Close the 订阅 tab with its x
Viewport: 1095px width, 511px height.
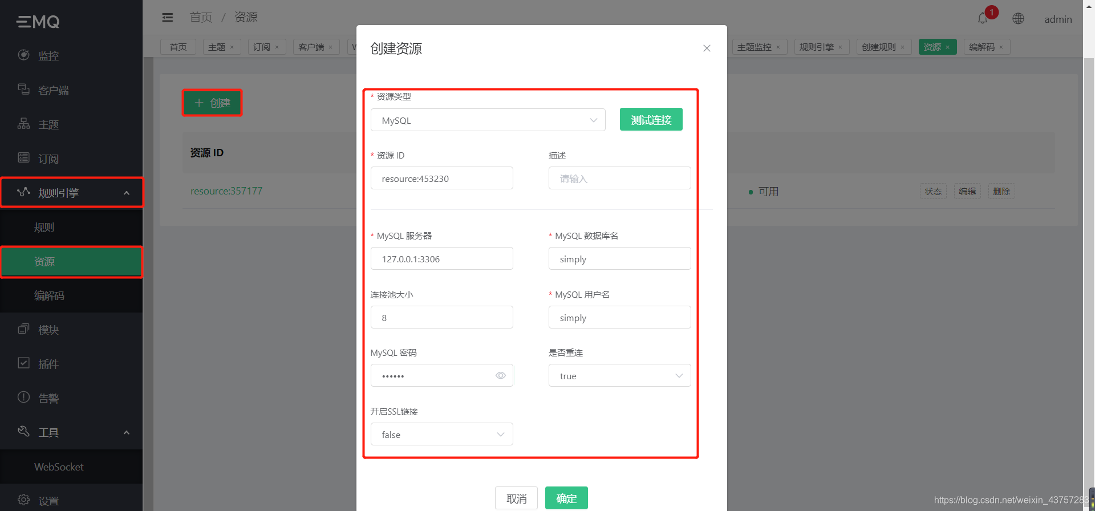pyautogui.click(x=277, y=47)
